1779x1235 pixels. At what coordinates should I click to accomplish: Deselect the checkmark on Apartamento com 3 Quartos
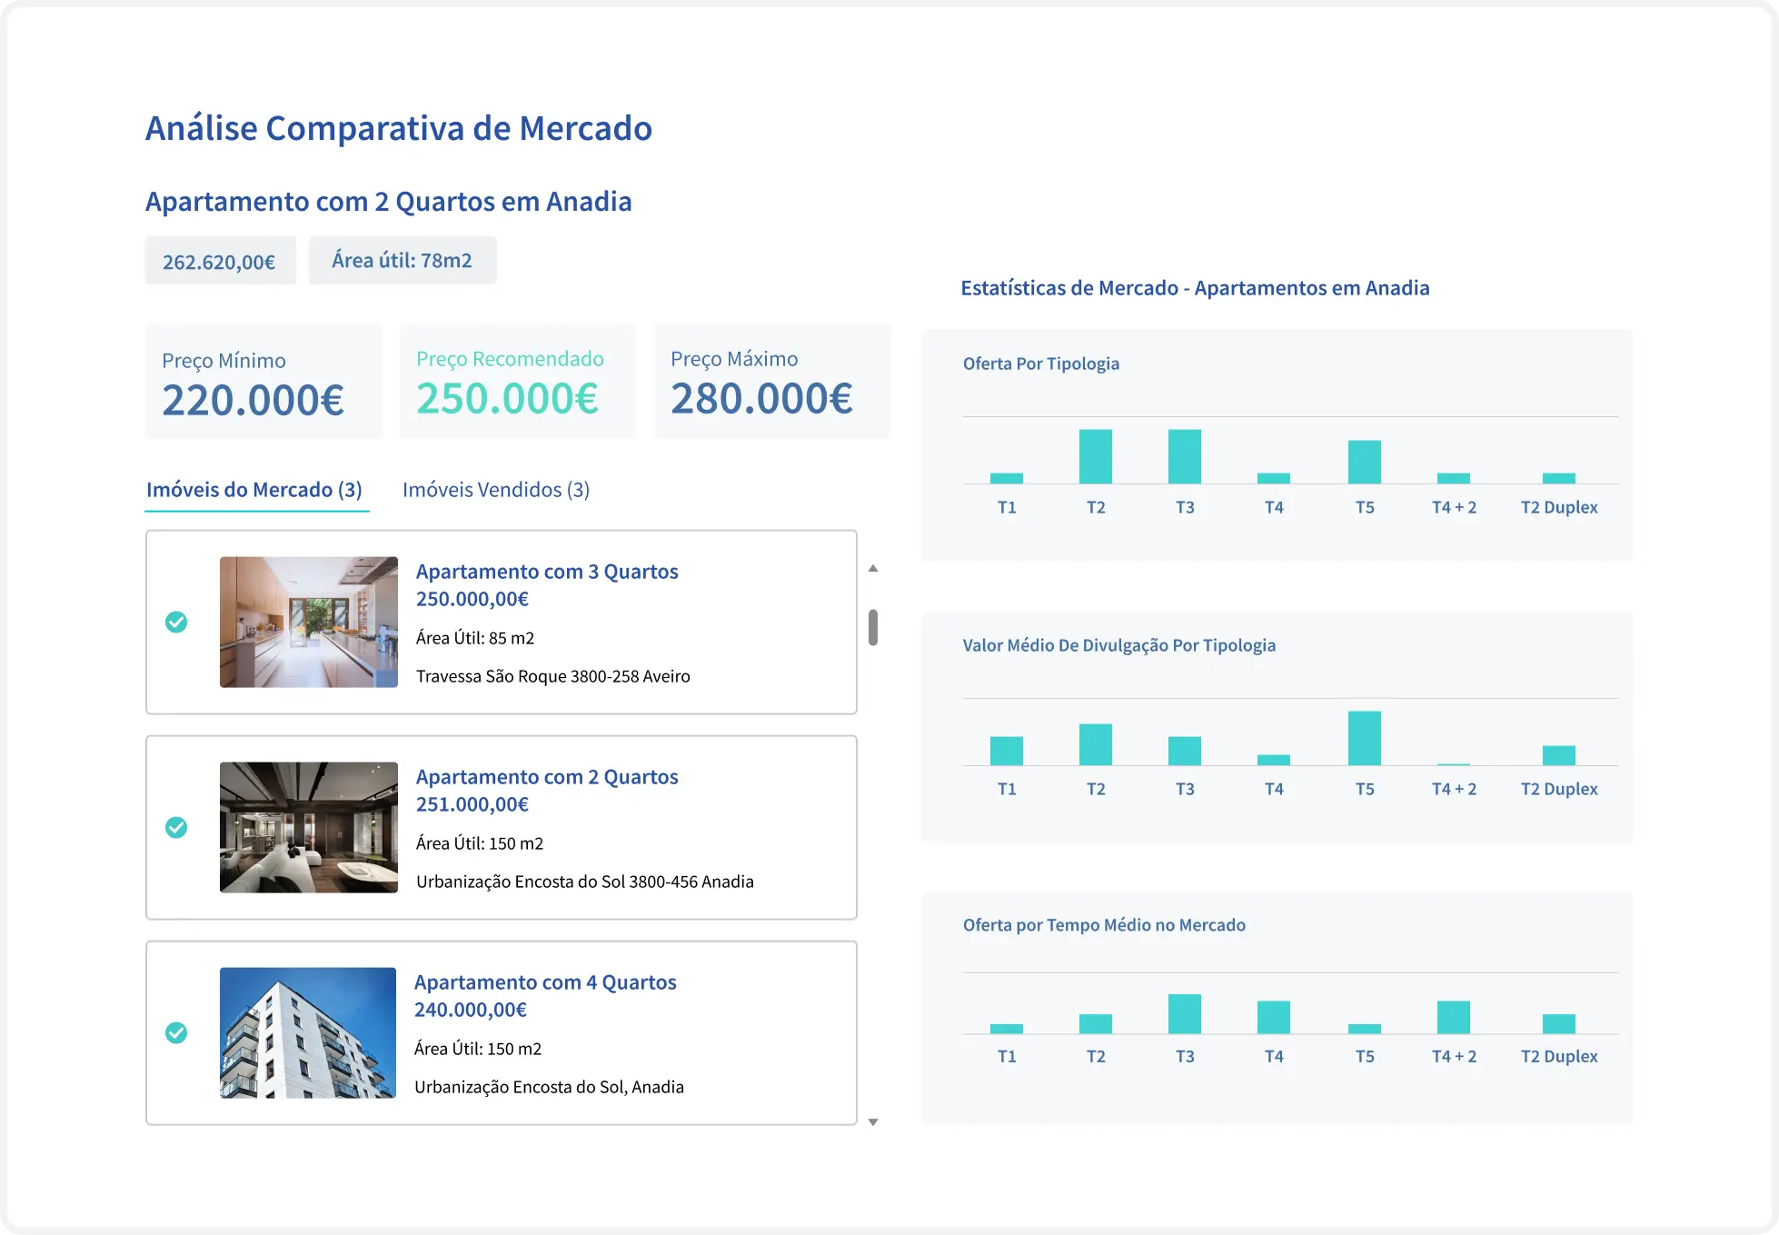click(176, 622)
